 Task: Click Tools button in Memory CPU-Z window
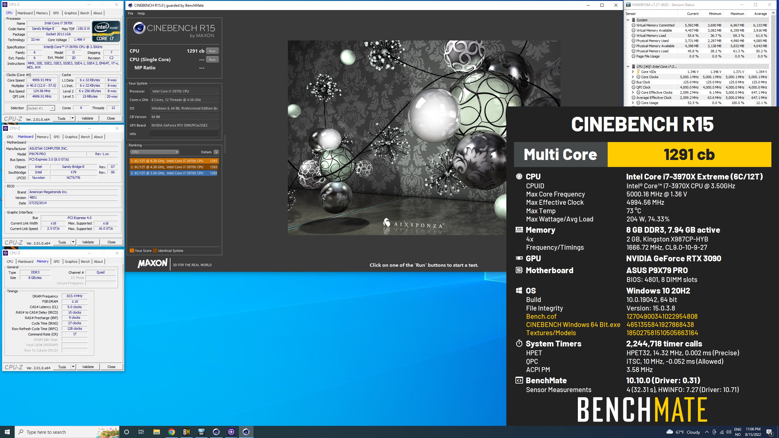62,367
